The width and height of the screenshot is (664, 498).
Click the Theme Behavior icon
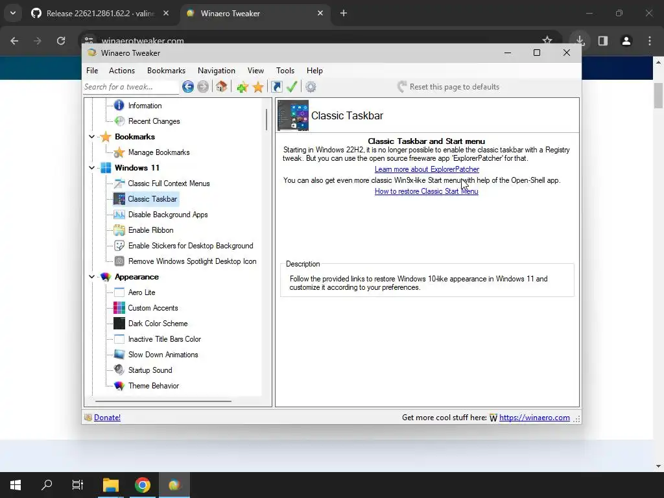pos(119,386)
